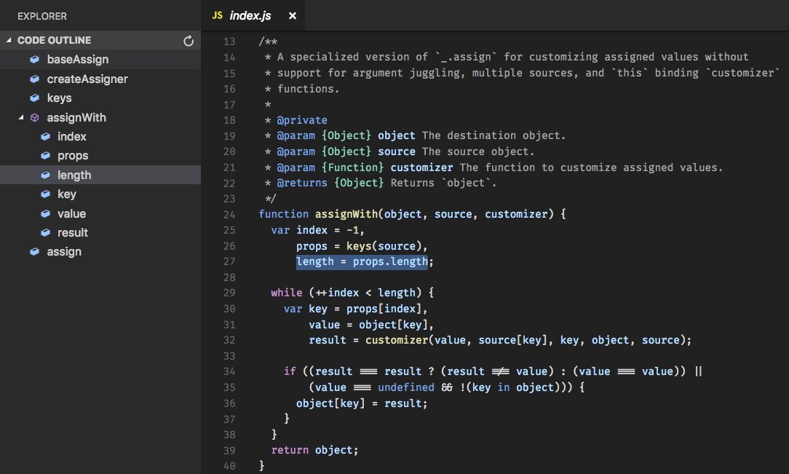789x474 pixels.
Task: Click 'object[key] = result;' on line 36
Action: click(x=362, y=403)
